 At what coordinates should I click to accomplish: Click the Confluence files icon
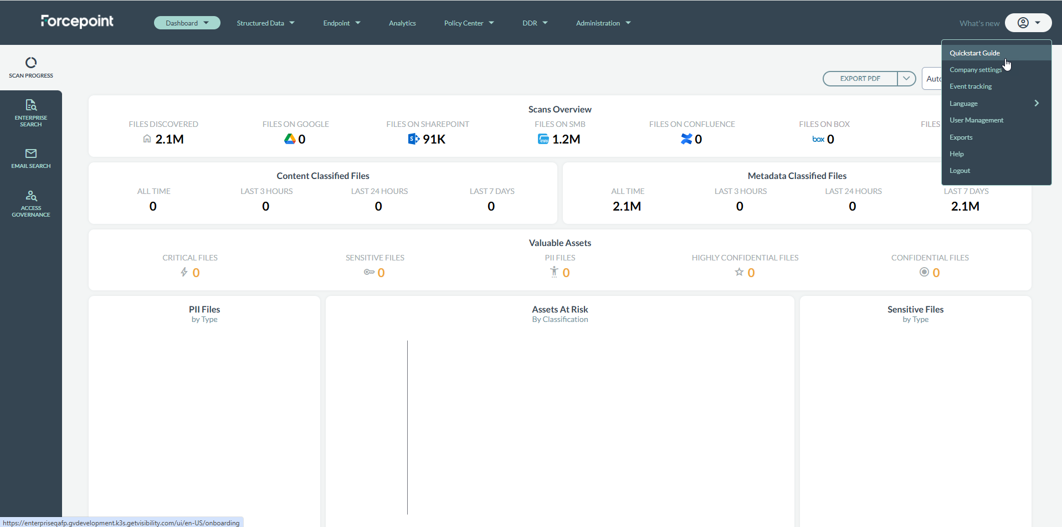coord(686,139)
